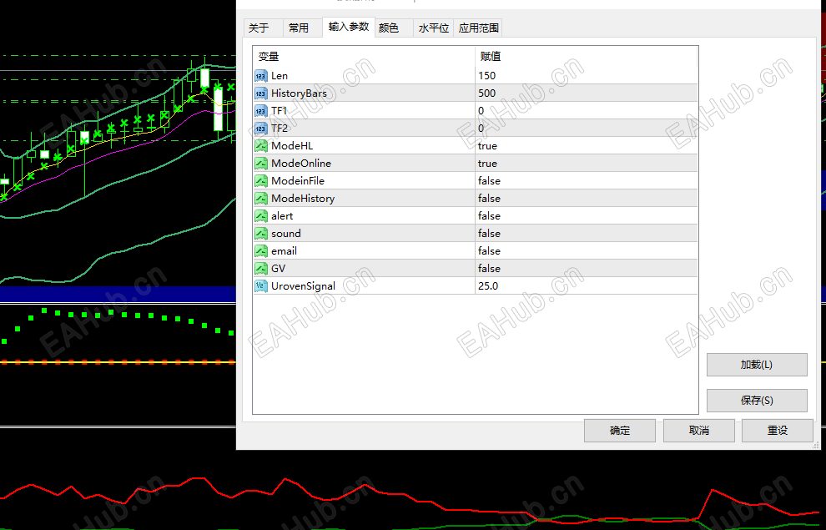Change the alert value false
826x530 pixels.
pos(587,216)
